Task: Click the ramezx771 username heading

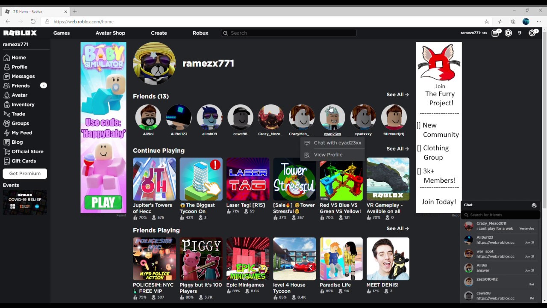Action: (208, 63)
